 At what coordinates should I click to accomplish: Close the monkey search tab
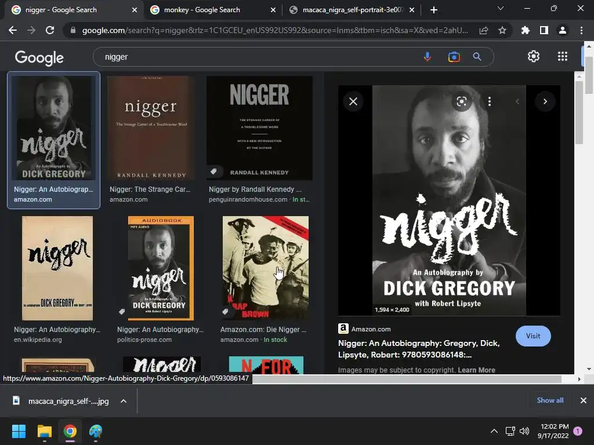point(273,10)
